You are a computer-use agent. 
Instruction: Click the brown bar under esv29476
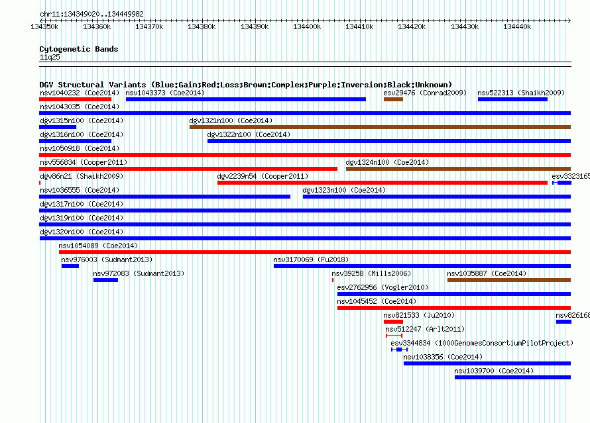click(393, 99)
